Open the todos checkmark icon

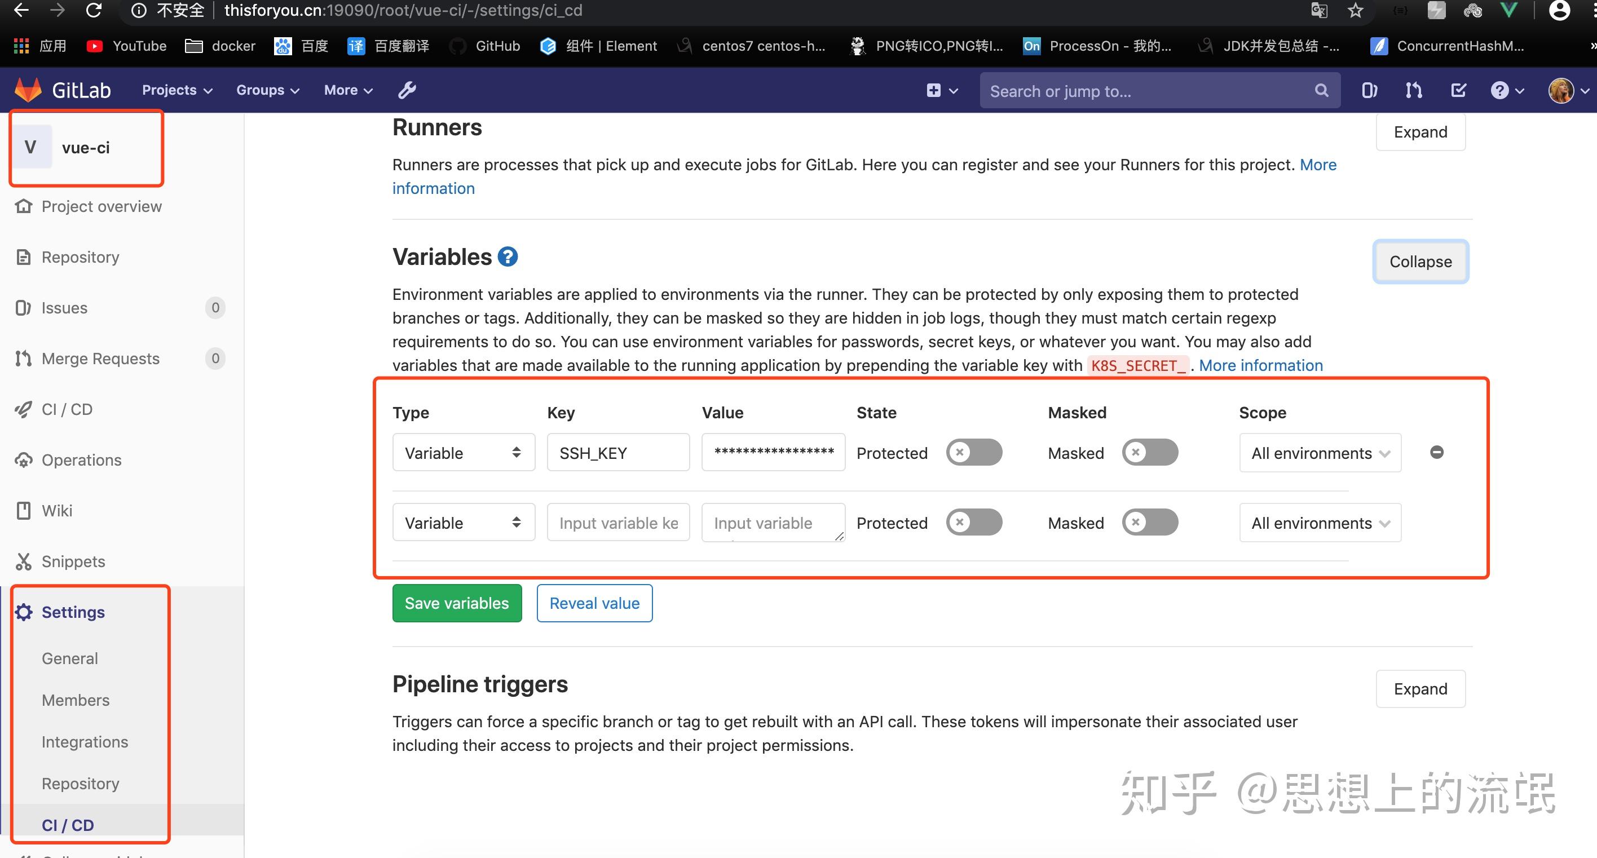pyautogui.click(x=1458, y=91)
